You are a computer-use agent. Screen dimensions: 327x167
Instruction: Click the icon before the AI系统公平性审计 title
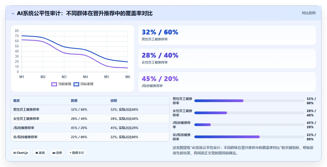[x=13, y=13]
